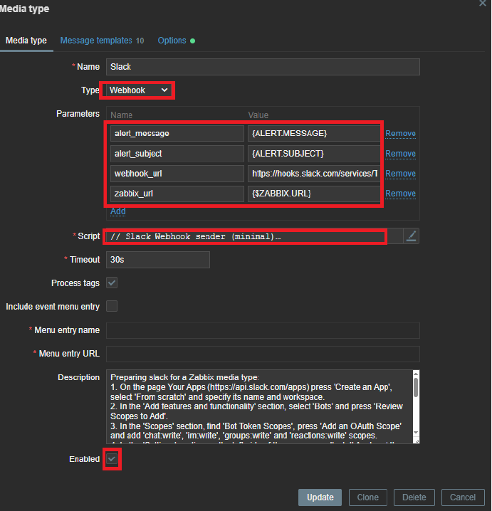This screenshot has height=511, width=492.
Task: Remove the webhook_url parameter
Action: click(400, 174)
